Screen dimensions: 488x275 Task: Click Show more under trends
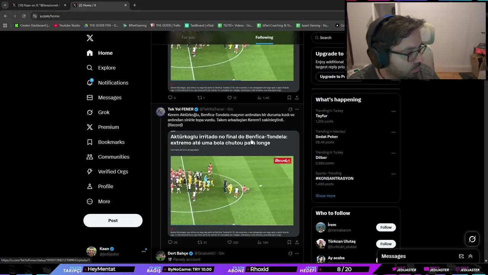point(325,196)
